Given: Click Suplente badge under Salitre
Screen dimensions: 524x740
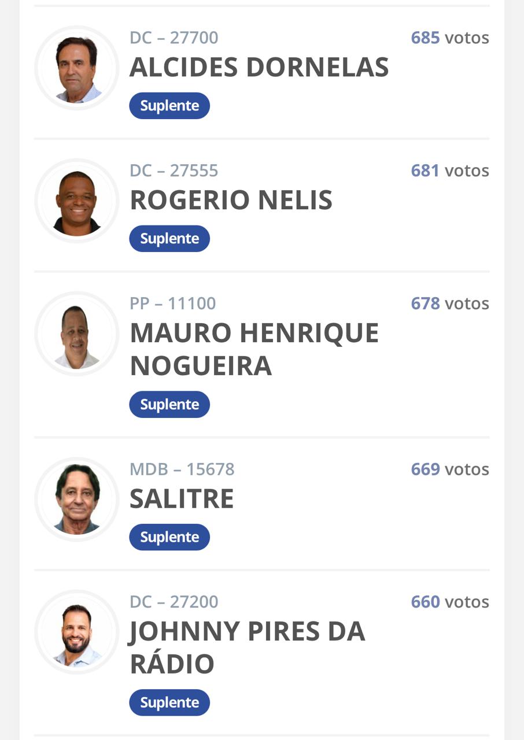Looking at the screenshot, I should (169, 537).
